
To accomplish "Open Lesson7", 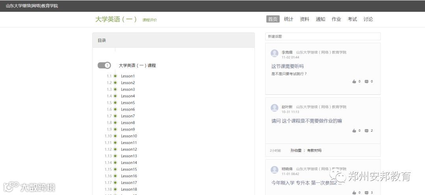I will pyautogui.click(x=128, y=116).
